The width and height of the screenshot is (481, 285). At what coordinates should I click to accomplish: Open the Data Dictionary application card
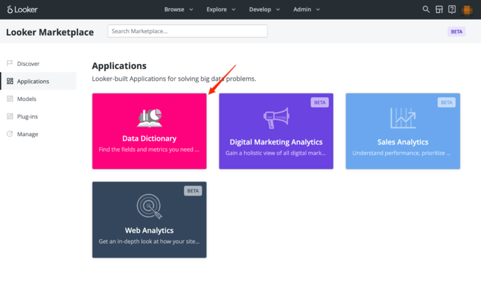point(149,131)
